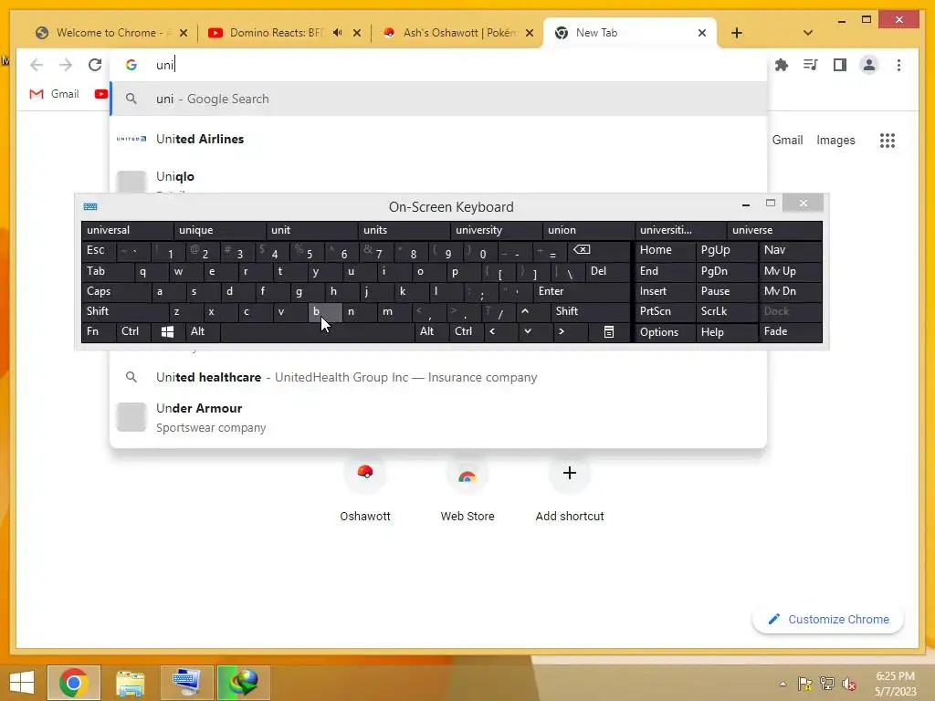Screen dimensions: 935x701
Task: Toggle the Nav key on On-Screen Keyboard
Action: pos(790,250)
